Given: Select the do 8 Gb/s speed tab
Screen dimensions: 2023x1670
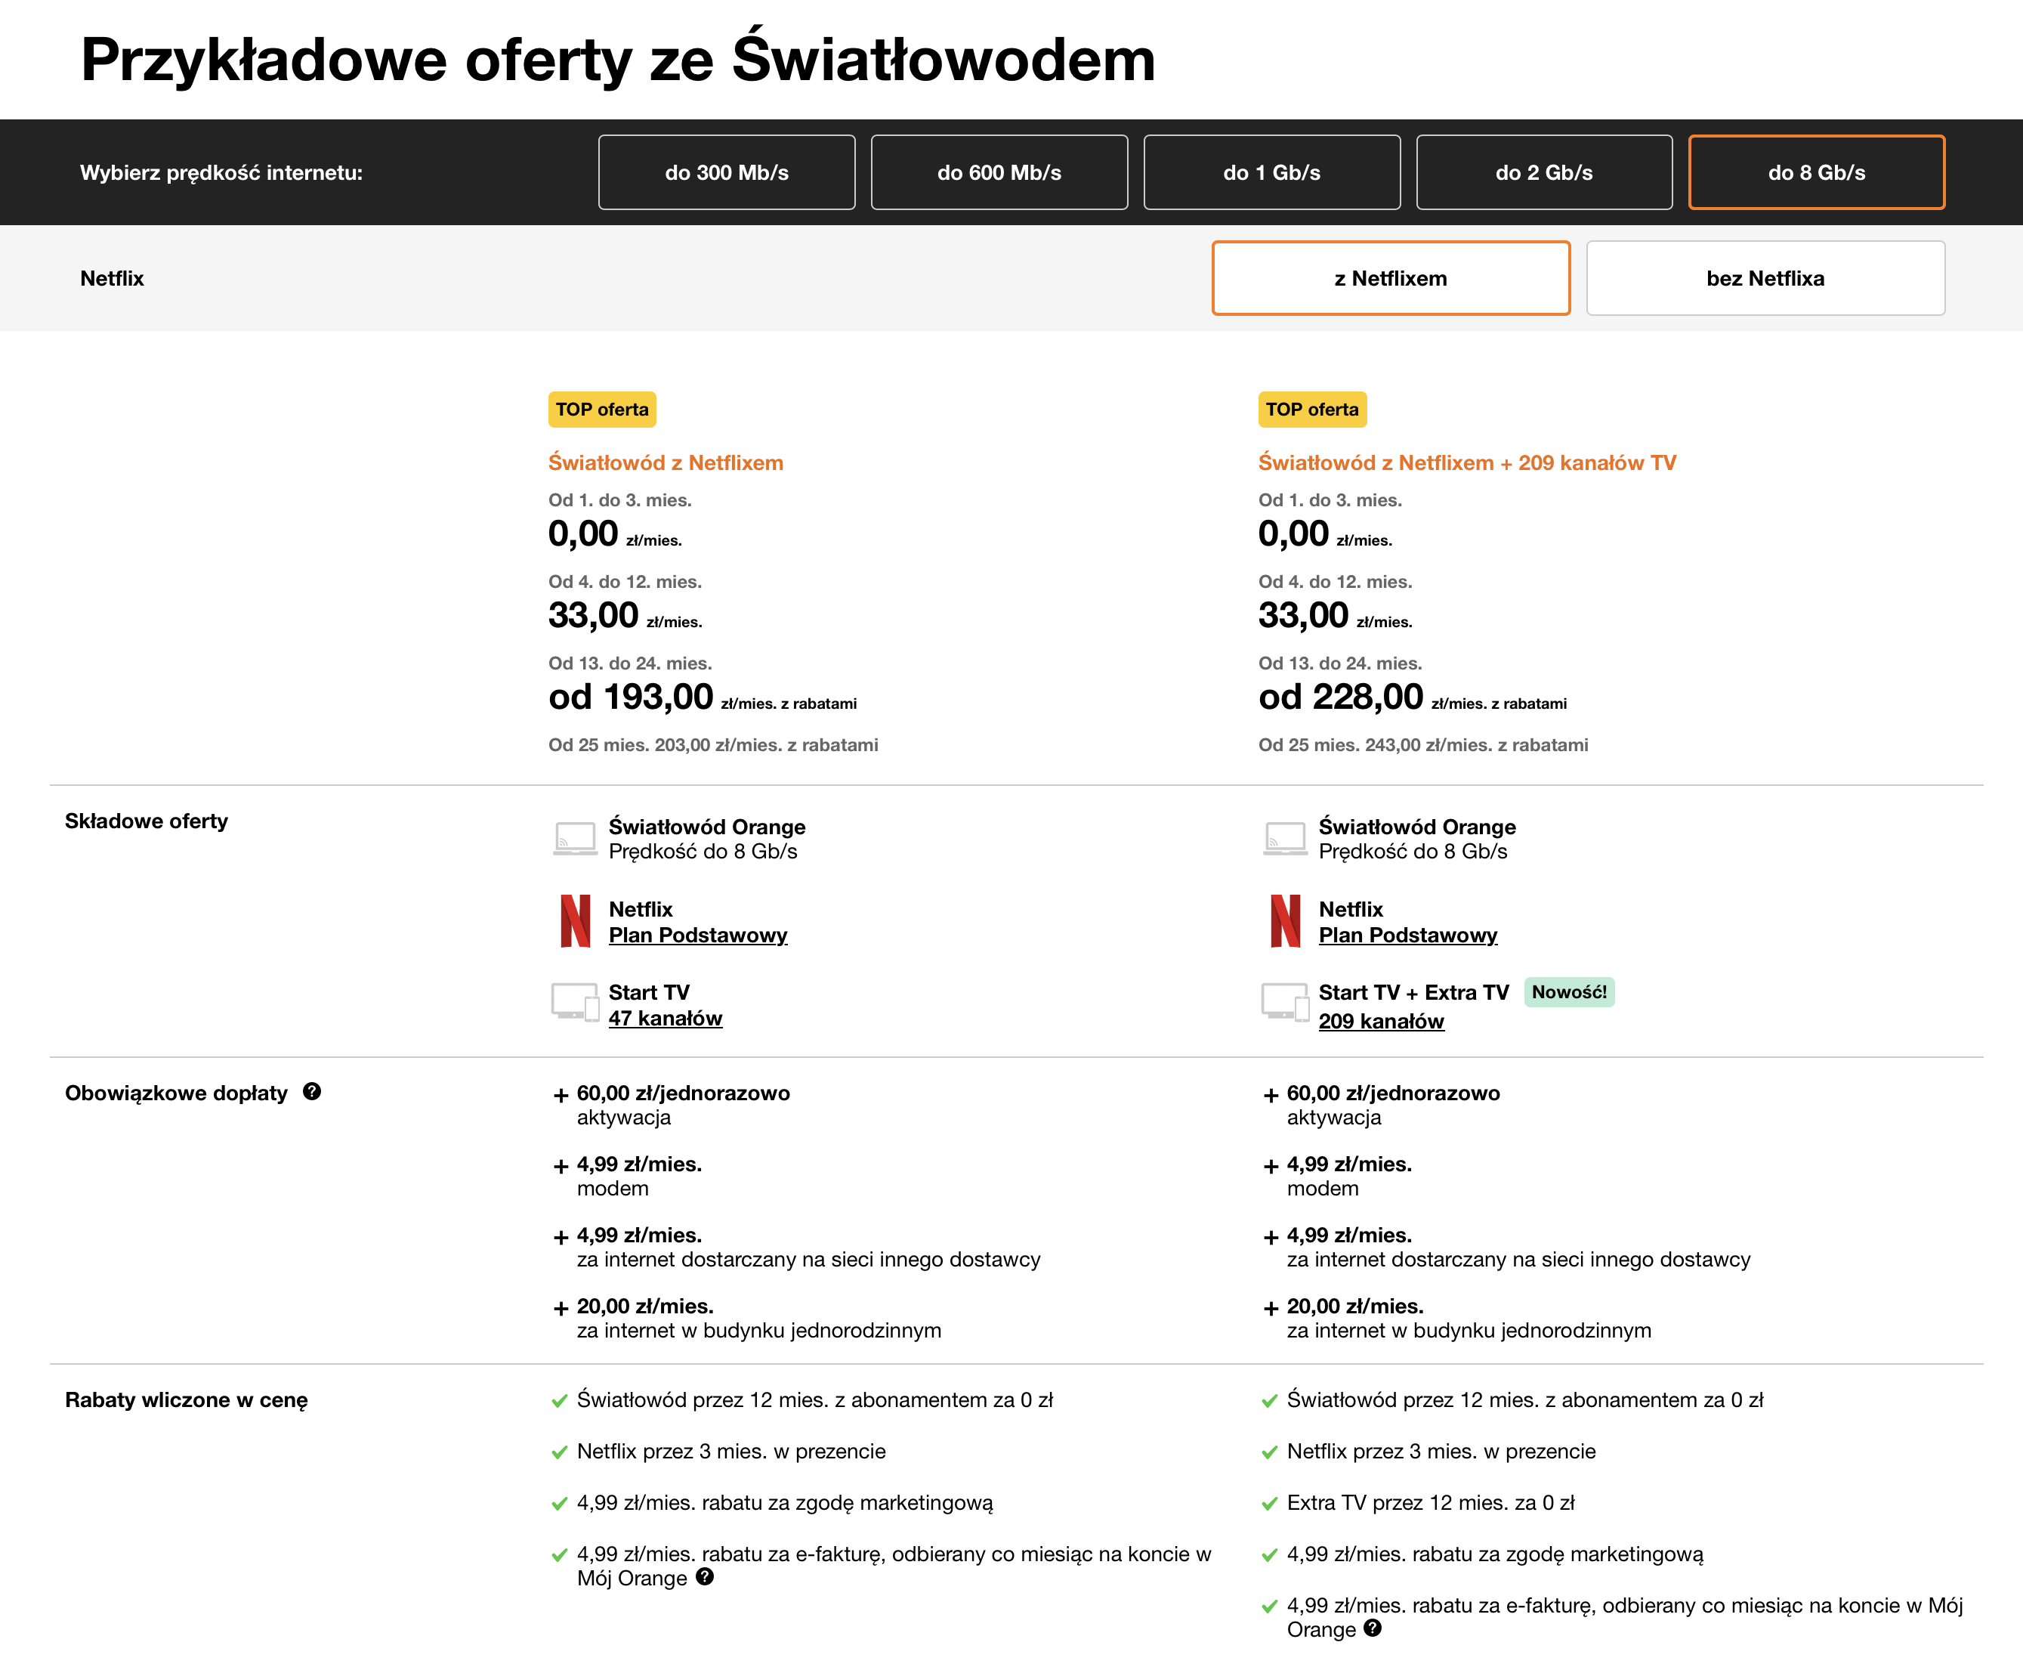Looking at the screenshot, I should pyautogui.click(x=1818, y=172).
